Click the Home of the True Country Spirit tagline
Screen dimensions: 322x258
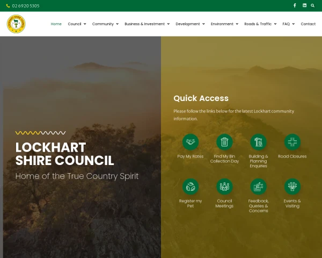(77, 176)
